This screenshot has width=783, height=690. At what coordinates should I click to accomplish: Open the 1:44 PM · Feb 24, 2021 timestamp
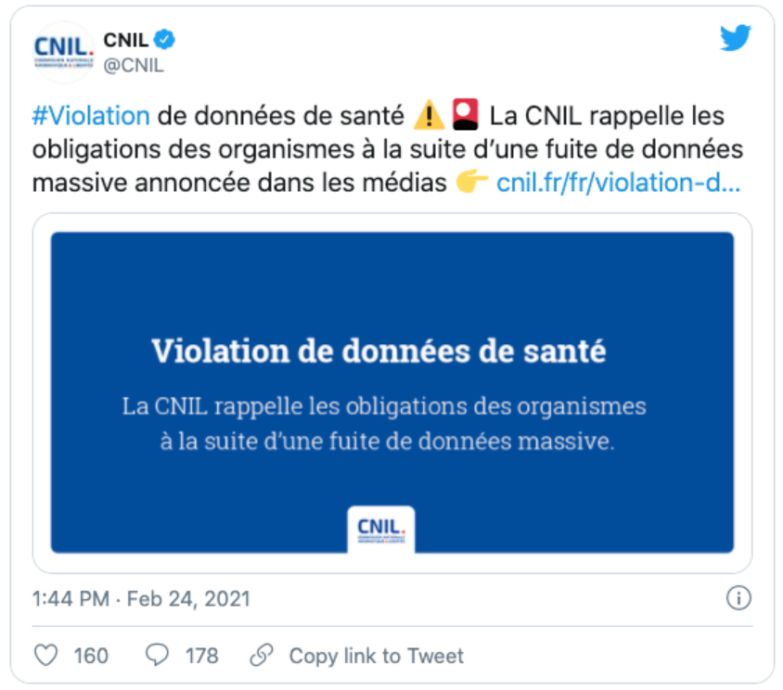141,599
